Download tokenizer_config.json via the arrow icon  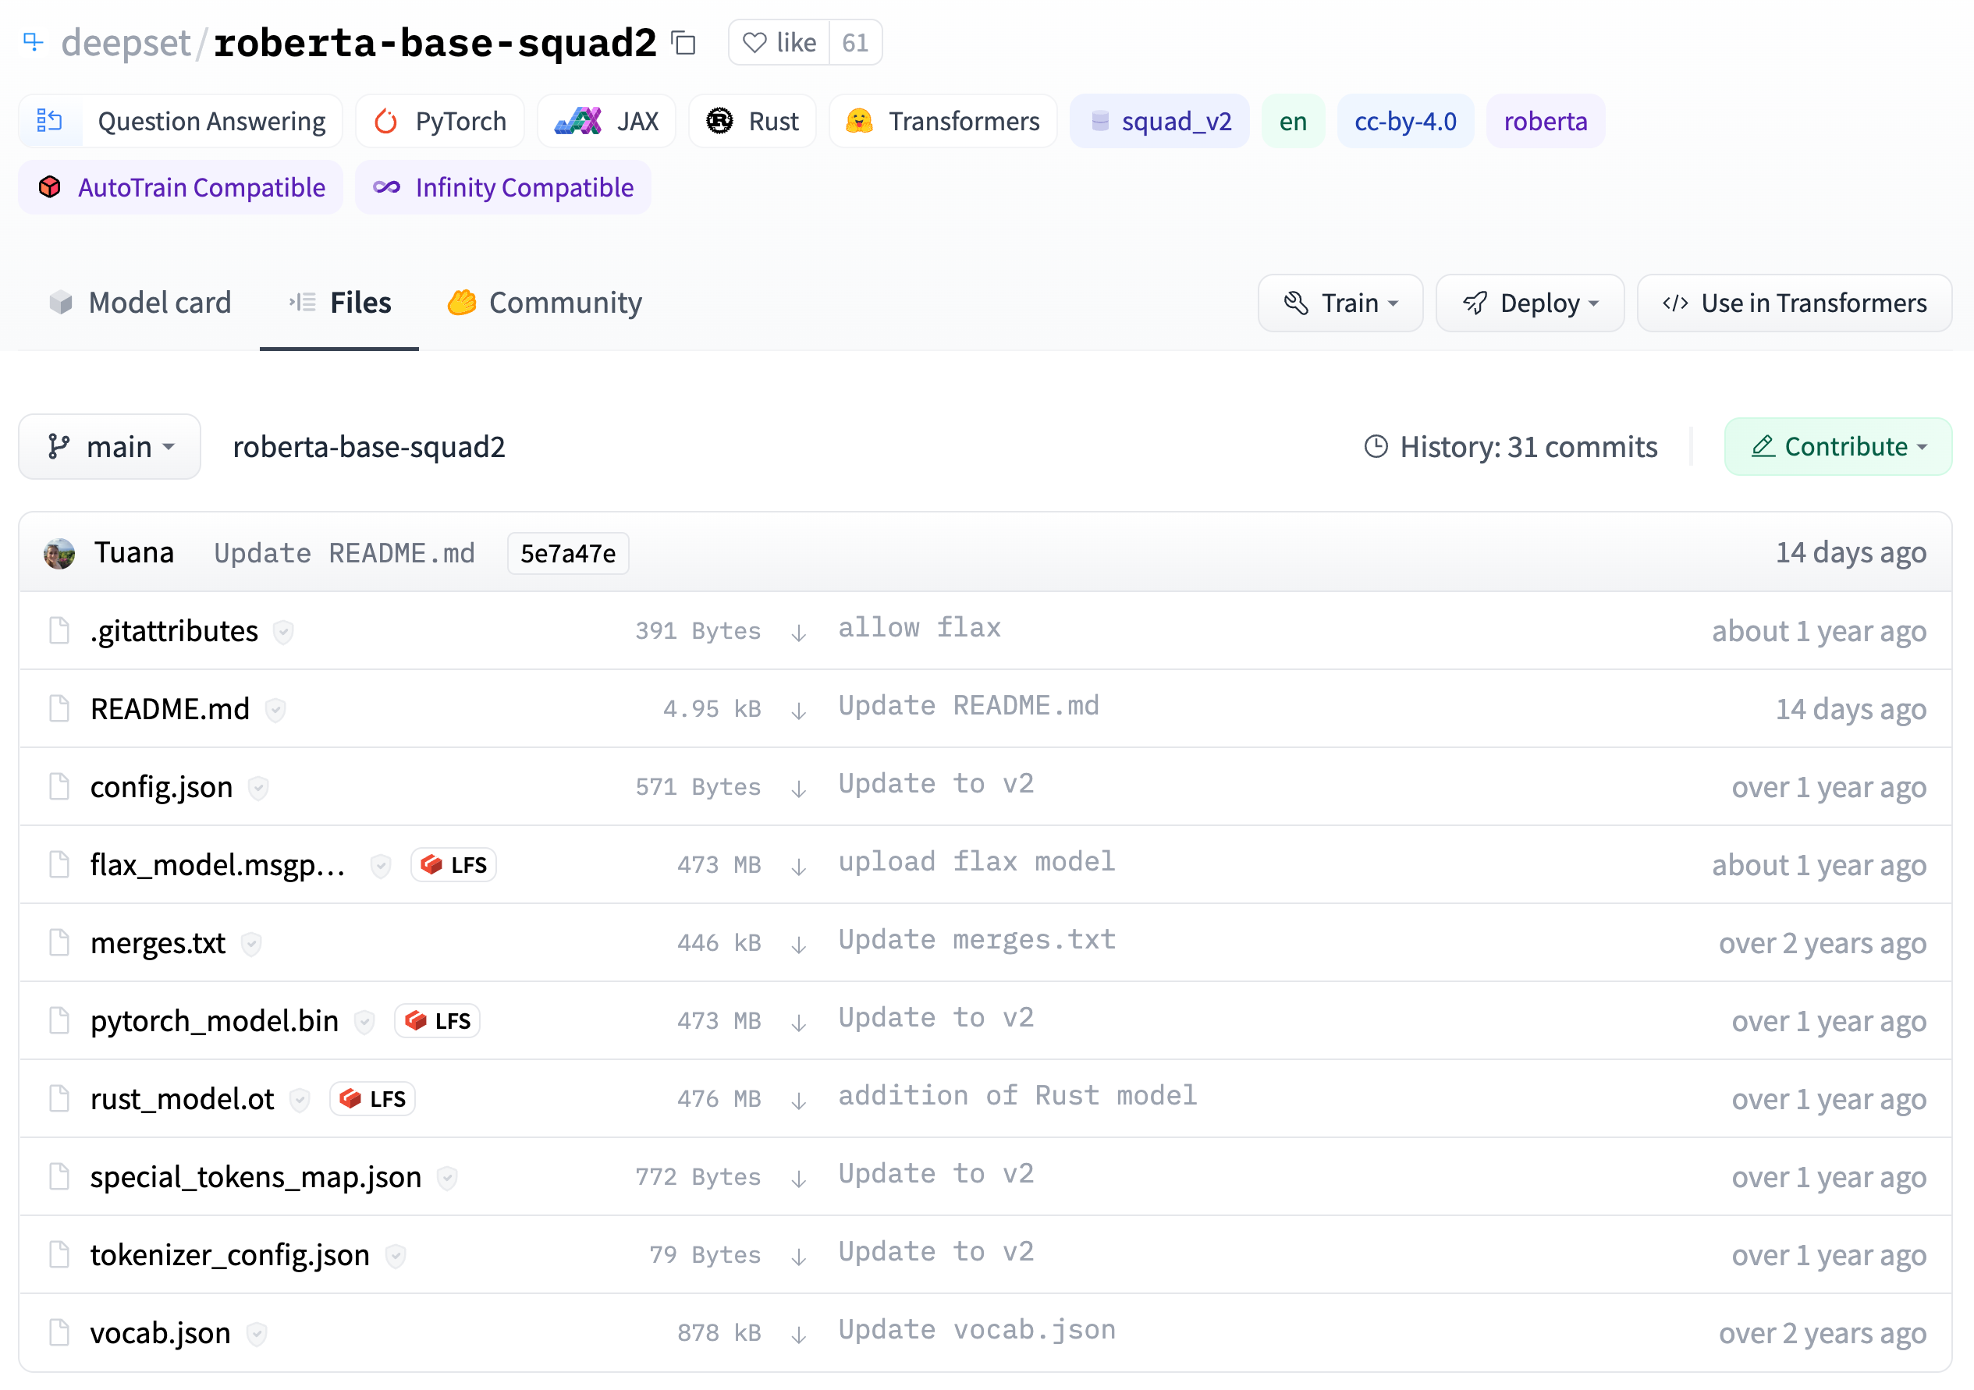click(x=799, y=1257)
